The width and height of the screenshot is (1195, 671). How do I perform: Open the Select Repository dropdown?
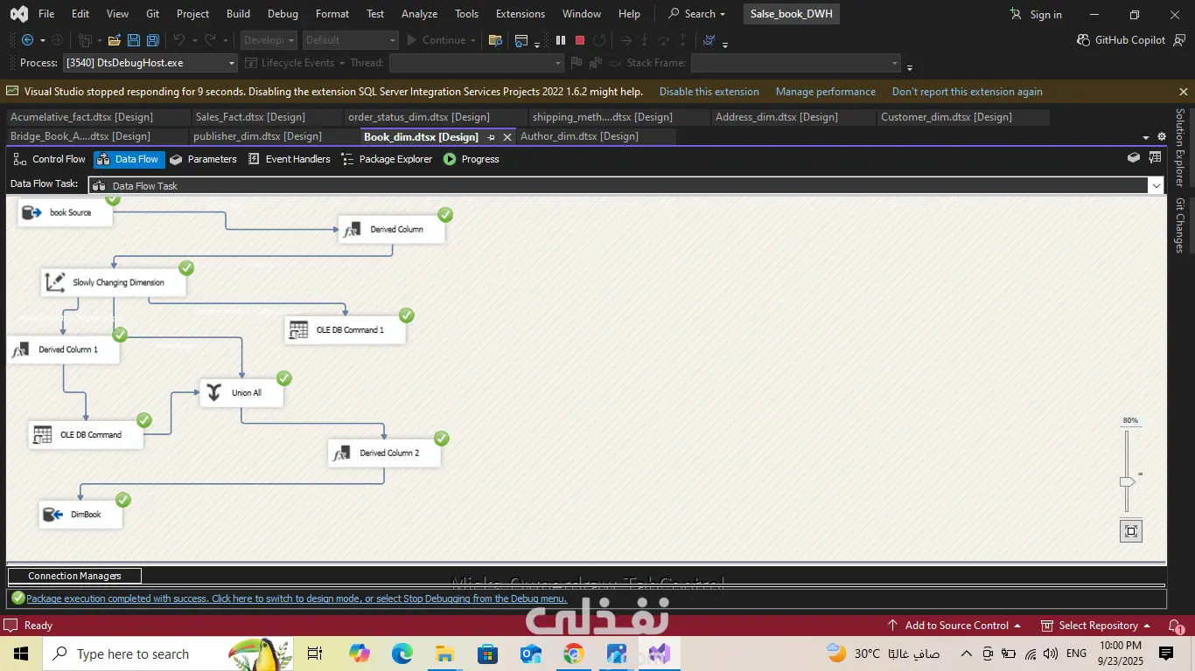point(1095,626)
